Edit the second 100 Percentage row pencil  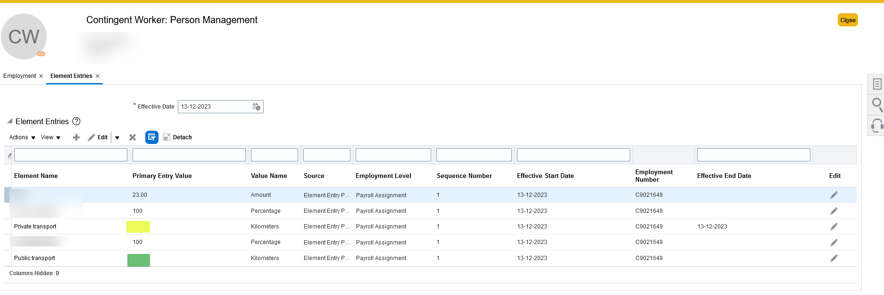pos(834,242)
